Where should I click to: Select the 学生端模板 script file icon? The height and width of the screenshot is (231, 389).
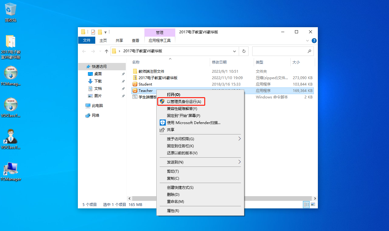click(135, 97)
